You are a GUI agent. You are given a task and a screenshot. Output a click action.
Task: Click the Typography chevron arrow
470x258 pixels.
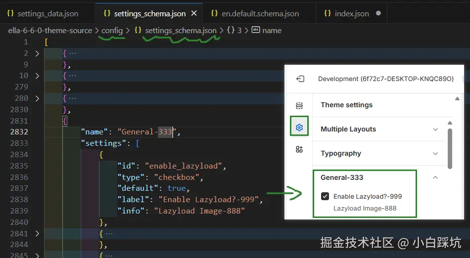pos(435,154)
